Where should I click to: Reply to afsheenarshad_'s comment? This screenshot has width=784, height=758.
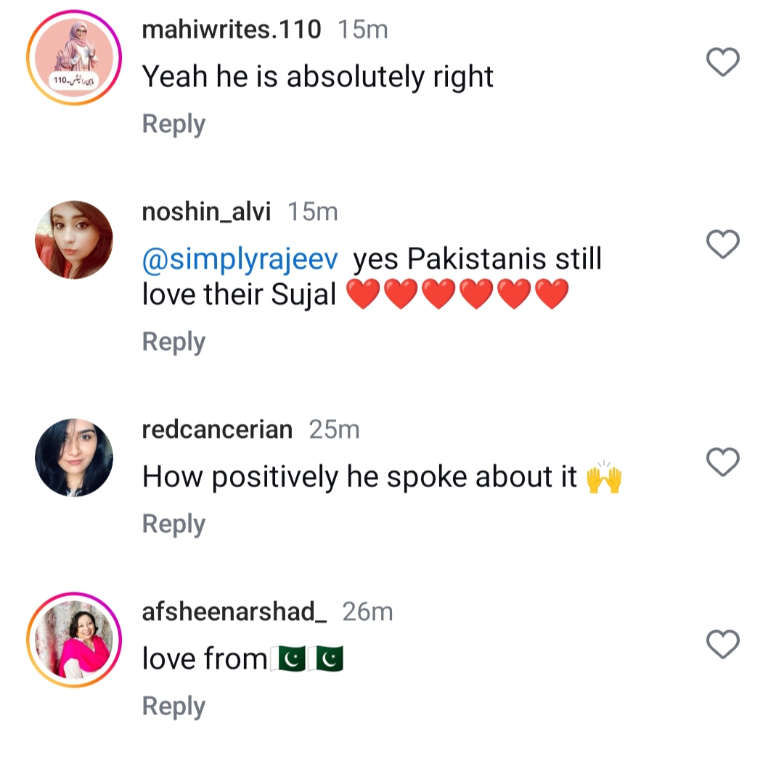[173, 705]
